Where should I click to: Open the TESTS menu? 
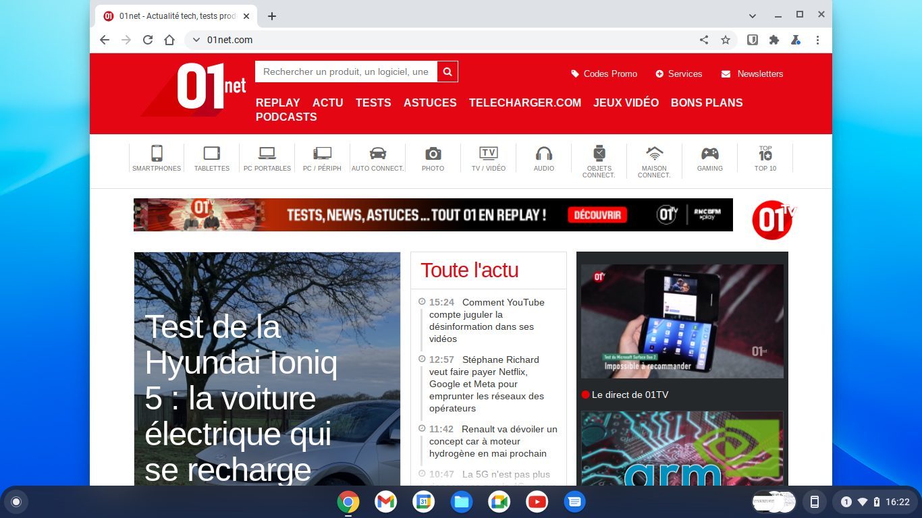373,103
